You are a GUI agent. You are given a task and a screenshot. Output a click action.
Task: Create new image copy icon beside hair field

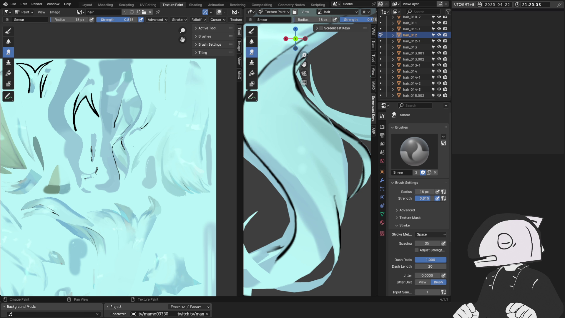coord(138,12)
